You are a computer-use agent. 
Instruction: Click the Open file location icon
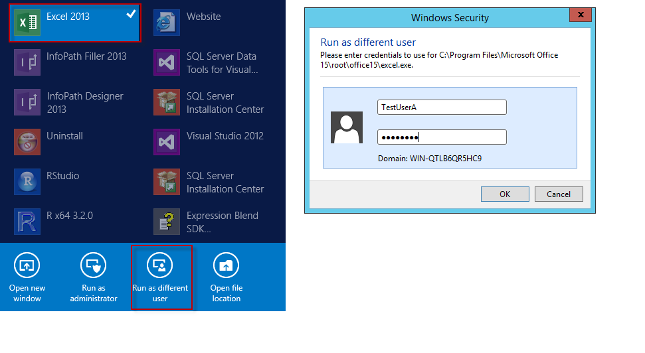[227, 265]
